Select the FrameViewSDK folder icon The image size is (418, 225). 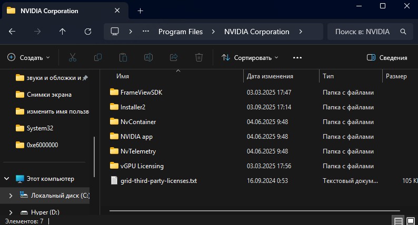point(114,92)
